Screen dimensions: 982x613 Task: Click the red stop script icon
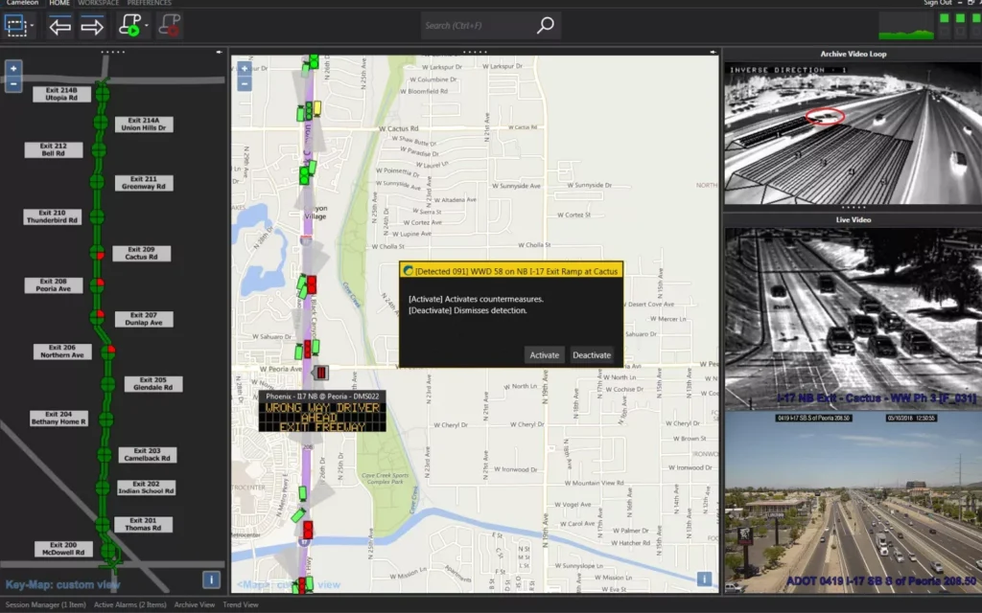point(171,26)
